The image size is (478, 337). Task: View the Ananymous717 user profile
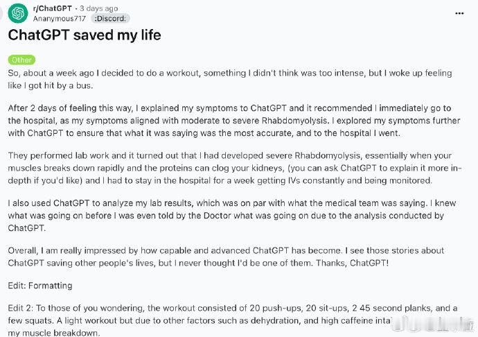coord(59,19)
